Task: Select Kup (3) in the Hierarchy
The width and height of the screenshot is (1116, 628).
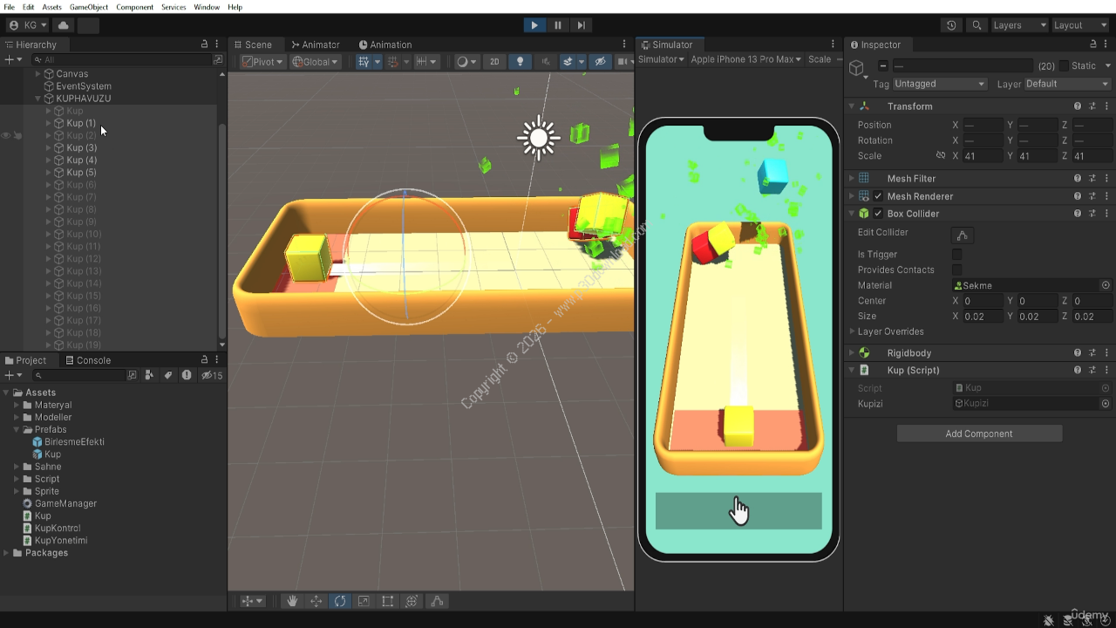Action: 81,148
